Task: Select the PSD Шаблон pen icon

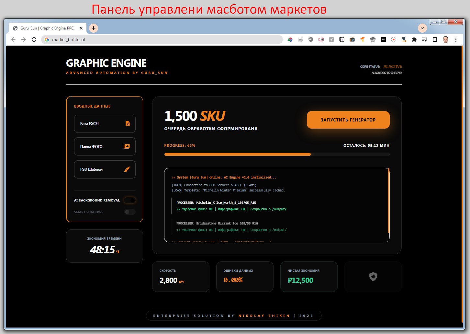Action: pos(127,169)
